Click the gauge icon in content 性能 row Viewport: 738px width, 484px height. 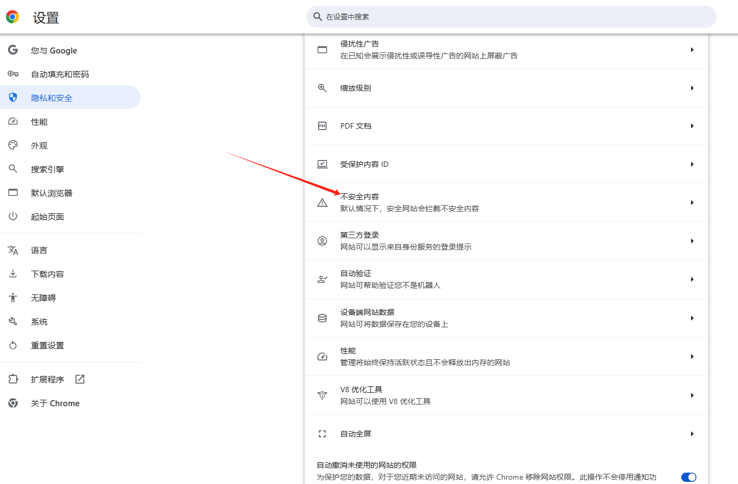pos(322,357)
